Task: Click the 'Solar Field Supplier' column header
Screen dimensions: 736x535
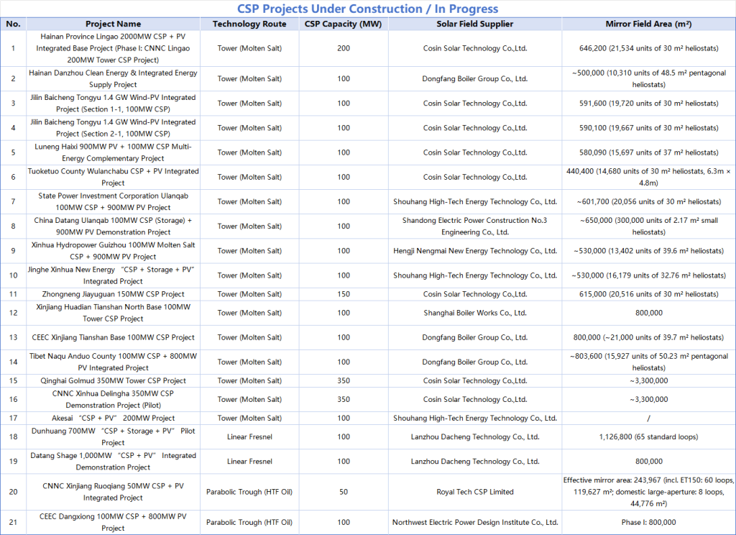Action: (474, 24)
